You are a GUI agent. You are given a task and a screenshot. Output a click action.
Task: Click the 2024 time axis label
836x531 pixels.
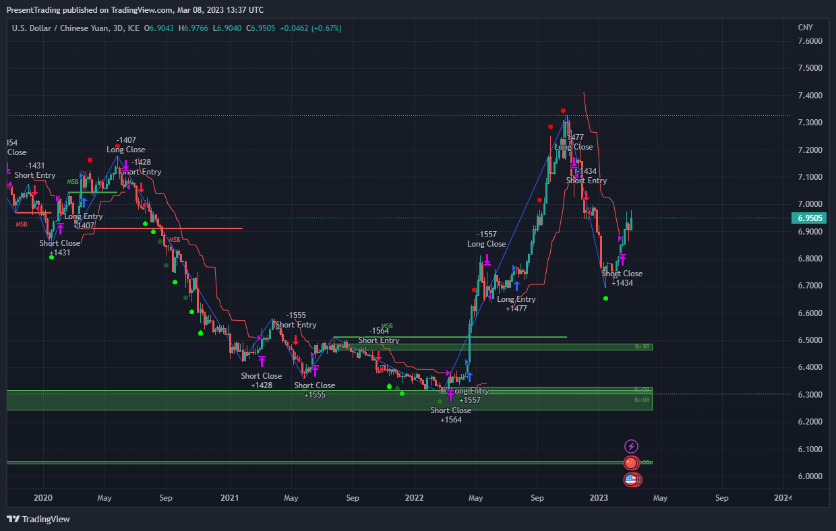click(x=783, y=499)
